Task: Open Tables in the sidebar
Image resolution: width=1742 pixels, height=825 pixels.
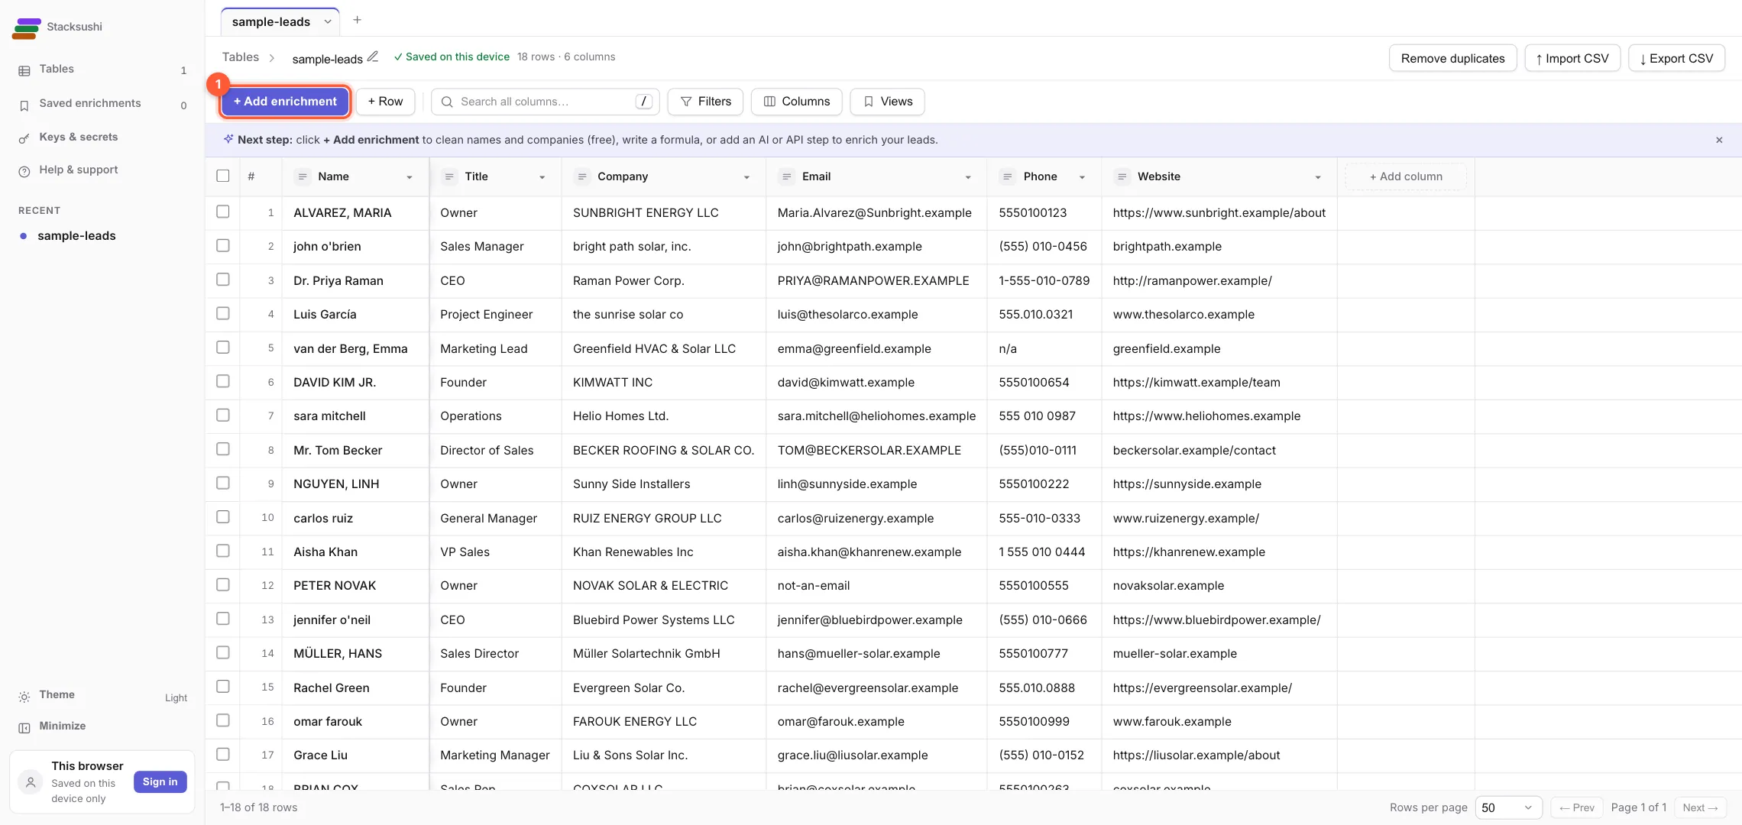Action: (102, 70)
